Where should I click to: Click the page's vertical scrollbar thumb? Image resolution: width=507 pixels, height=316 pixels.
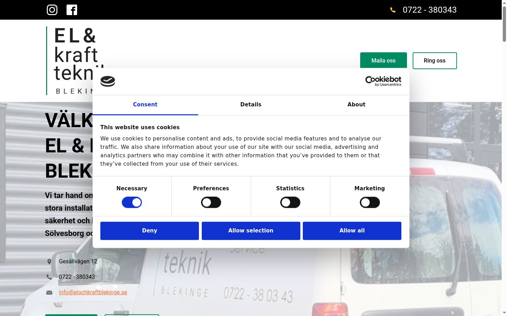pyautogui.click(x=504, y=24)
